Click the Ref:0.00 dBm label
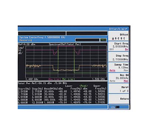 click(x=27, y=44)
